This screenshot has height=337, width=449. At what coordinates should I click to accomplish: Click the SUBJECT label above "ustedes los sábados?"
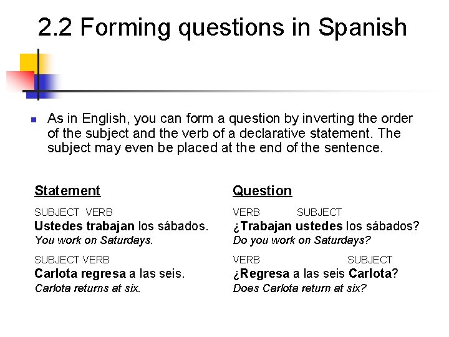[319, 213]
